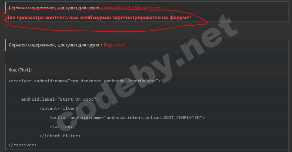Screen dimensions: 292x152
Task: Click the BOOT_COMPLETED action line
Action: [127, 118]
